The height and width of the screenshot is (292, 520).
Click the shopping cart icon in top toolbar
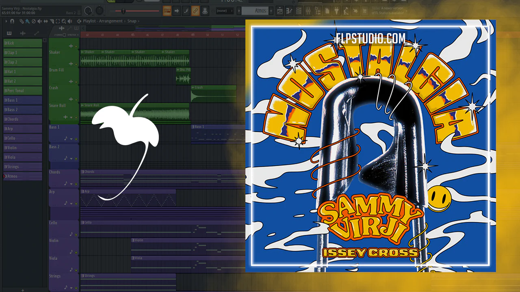(x=364, y=11)
